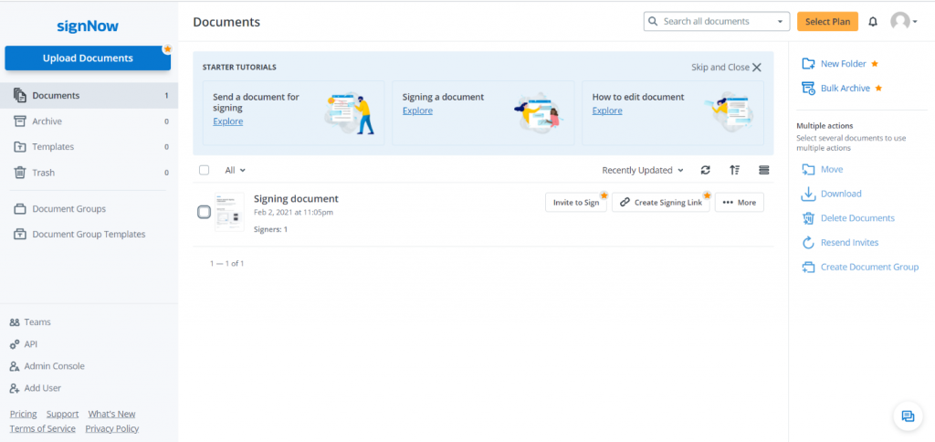The height and width of the screenshot is (442, 935).
Task: Open the What's New link
Action: 112,414
